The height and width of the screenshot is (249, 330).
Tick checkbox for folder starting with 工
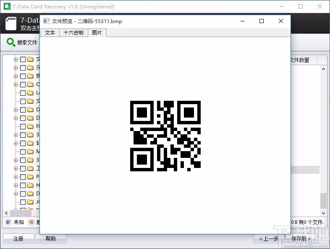pyautogui.click(x=23, y=169)
